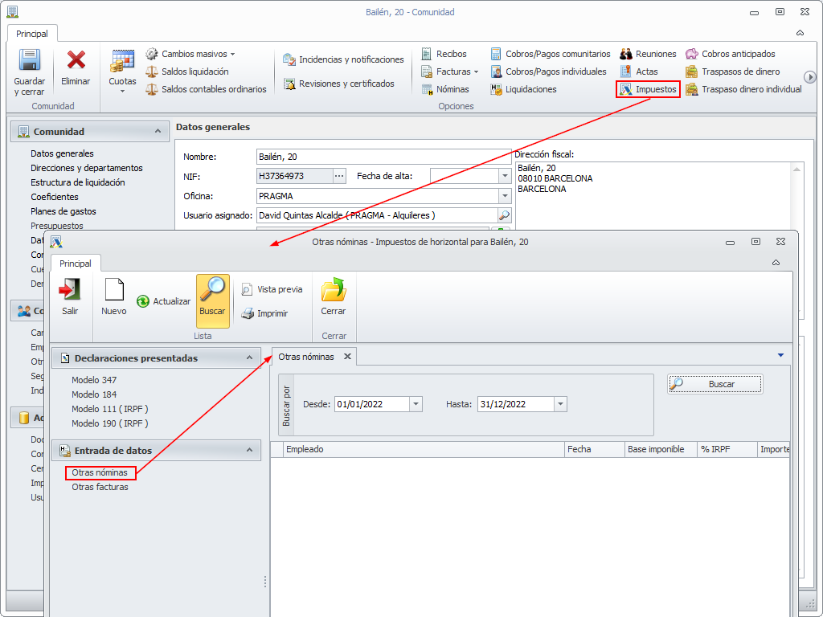Select Otras facturas entry
Viewport: 823px width, 617px height.
(100, 487)
